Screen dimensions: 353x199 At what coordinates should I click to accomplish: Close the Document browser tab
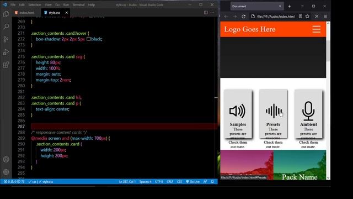pos(280,6)
